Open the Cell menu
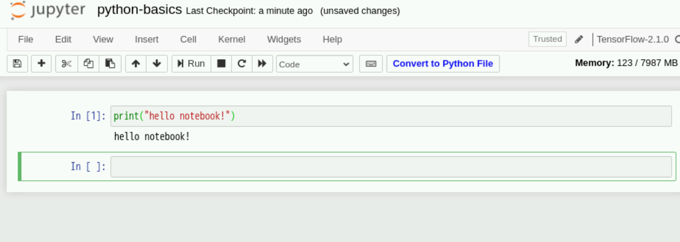Viewport: 680px width, 242px height. pyautogui.click(x=188, y=39)
